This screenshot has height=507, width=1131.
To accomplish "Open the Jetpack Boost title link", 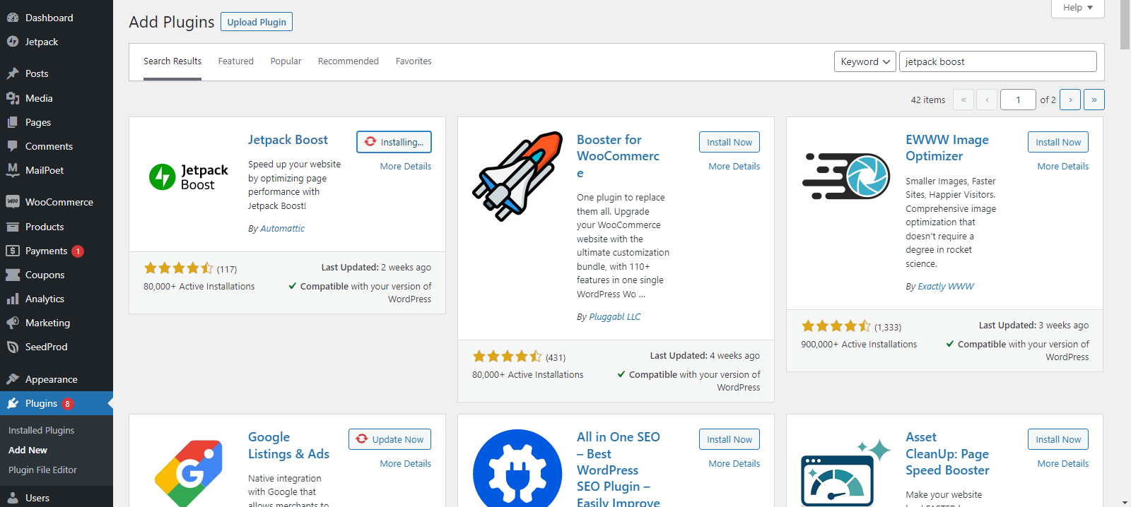I will click(288, 140).
